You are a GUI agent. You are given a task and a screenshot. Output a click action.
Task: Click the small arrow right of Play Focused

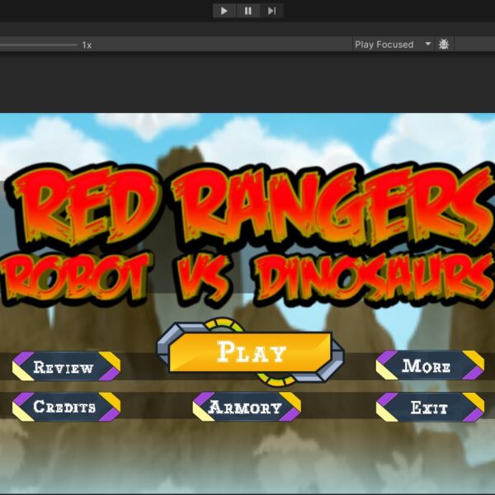[x=427, y=45]
